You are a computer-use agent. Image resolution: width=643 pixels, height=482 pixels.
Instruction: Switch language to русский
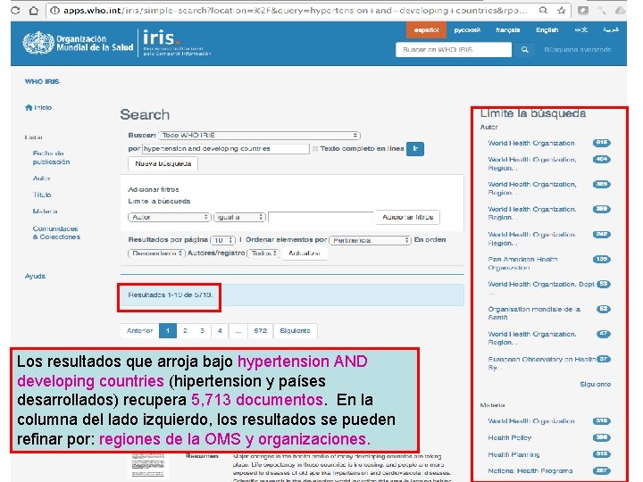(467, 30)
